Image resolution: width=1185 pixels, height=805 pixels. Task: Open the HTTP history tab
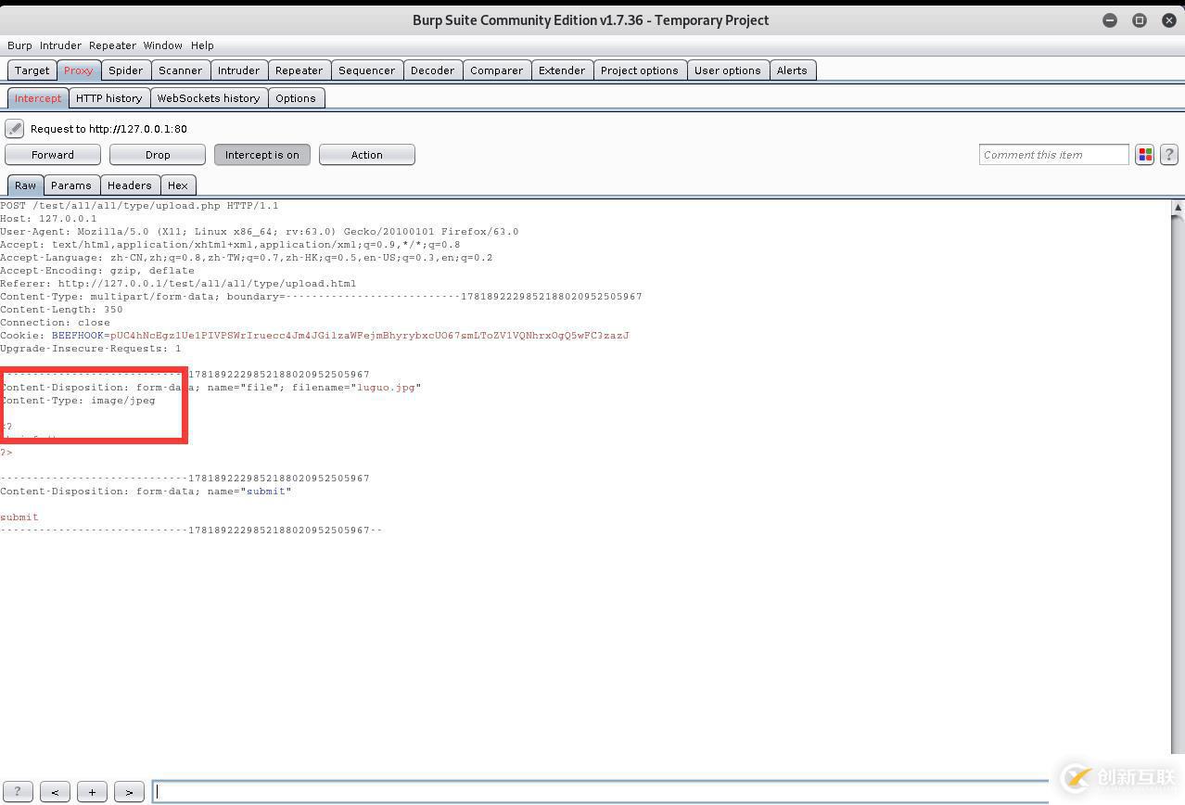[108, 98]
